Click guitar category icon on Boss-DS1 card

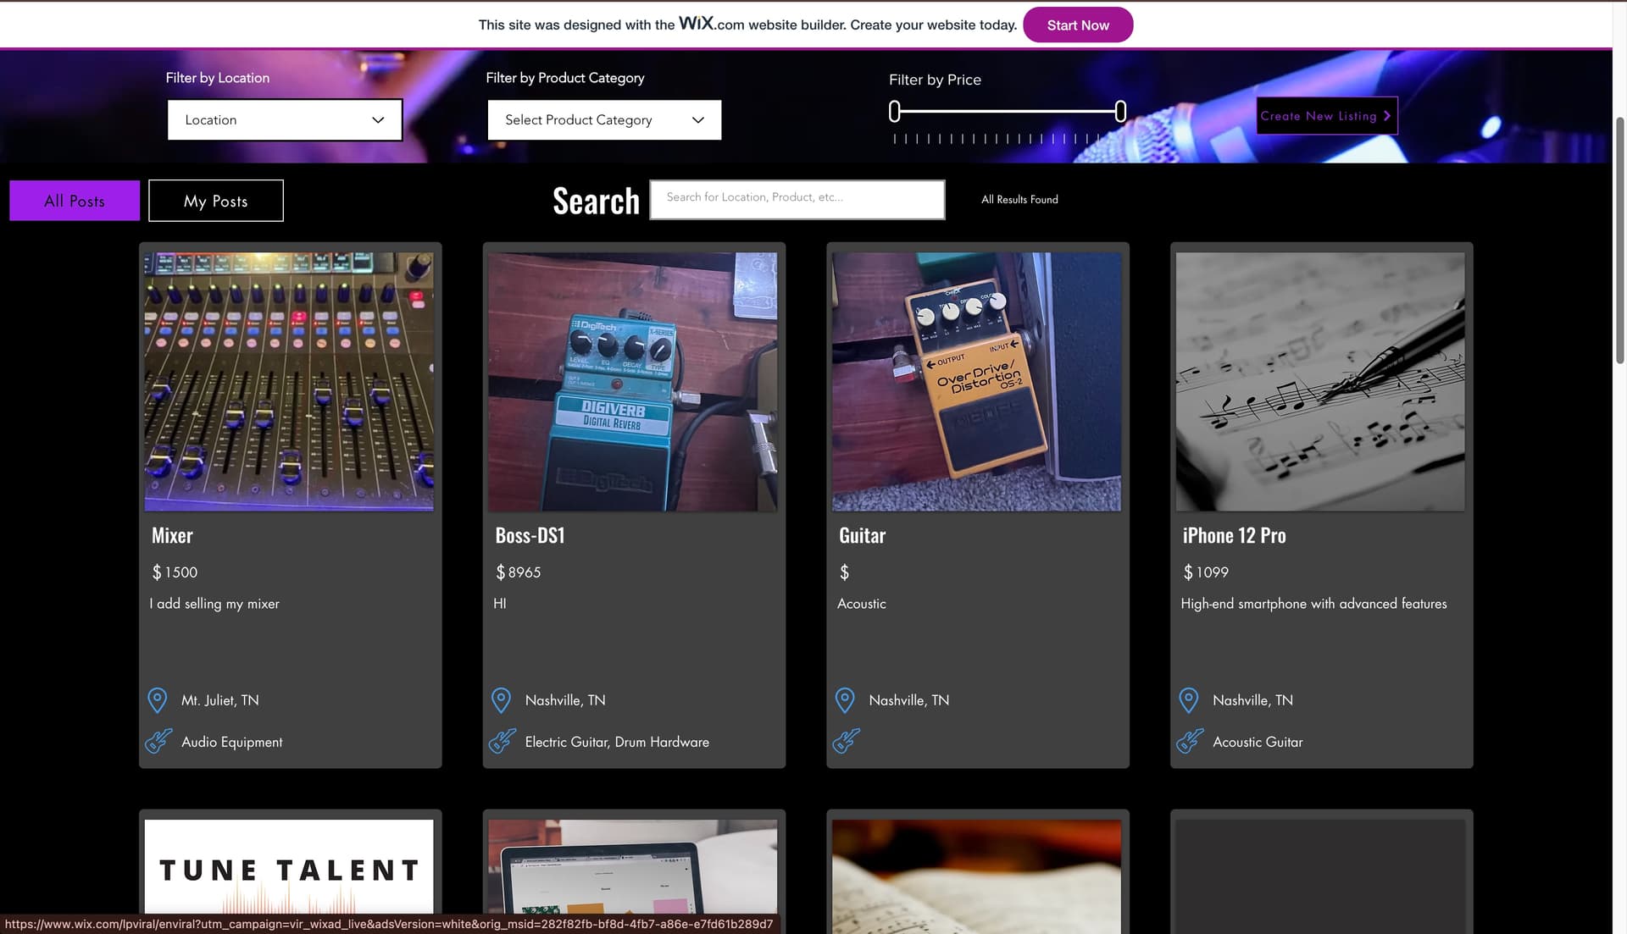(503, 741)
